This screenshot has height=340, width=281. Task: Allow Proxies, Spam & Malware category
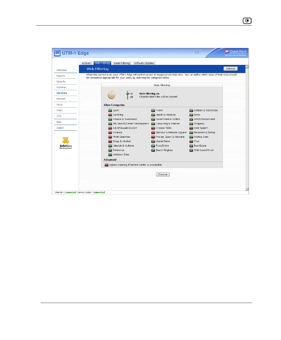153,137
